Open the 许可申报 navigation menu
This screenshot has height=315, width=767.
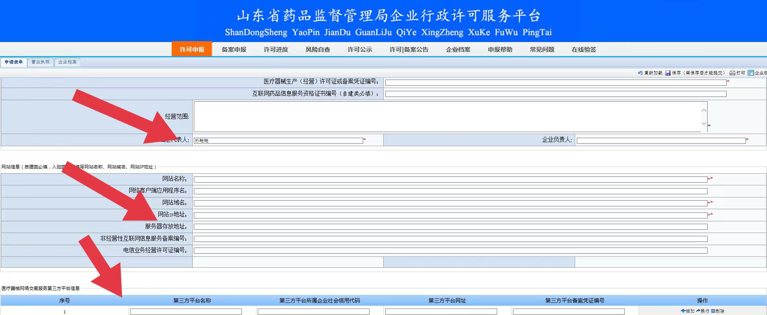click(192, 49)
